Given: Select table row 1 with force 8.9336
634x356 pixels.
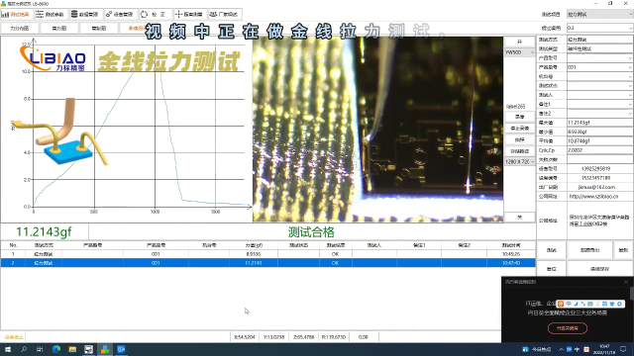Looking at the screenshot, I should click(267, 254).
